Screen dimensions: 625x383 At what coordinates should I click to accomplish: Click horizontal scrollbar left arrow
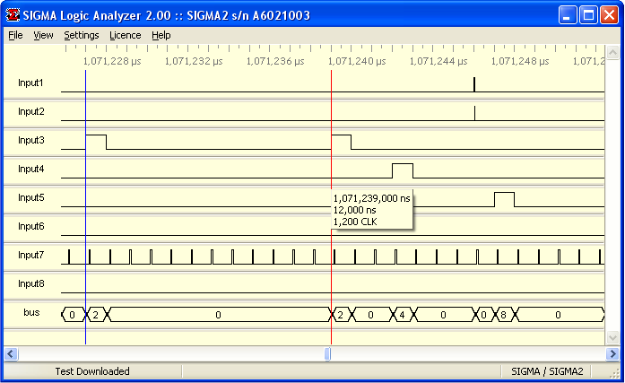(x=10, y=353)
